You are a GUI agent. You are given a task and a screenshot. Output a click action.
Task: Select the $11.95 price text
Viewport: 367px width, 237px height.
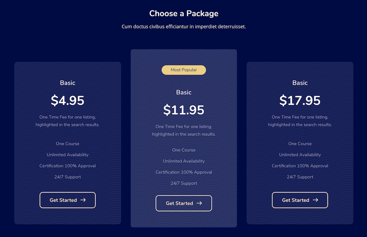coord(184,110)
